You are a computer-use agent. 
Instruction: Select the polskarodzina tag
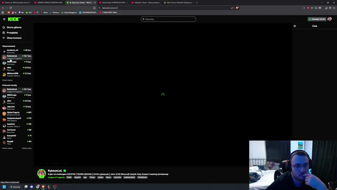(x=129, y=177)
